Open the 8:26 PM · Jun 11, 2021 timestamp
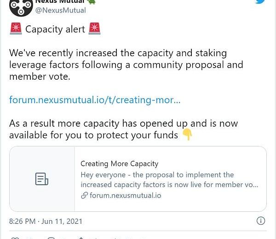The width and height of the screenshot is (276, 239). [x=46, y=221]
